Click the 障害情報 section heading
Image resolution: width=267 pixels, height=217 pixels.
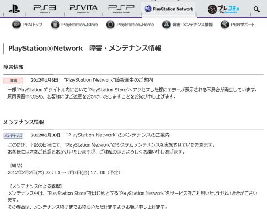point(13,67)
